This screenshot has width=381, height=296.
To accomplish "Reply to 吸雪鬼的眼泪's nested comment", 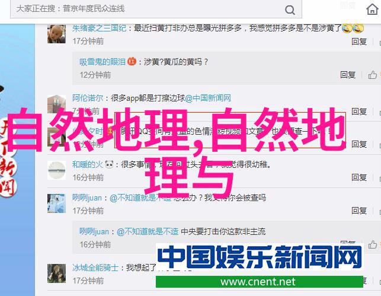I will 348,75.
